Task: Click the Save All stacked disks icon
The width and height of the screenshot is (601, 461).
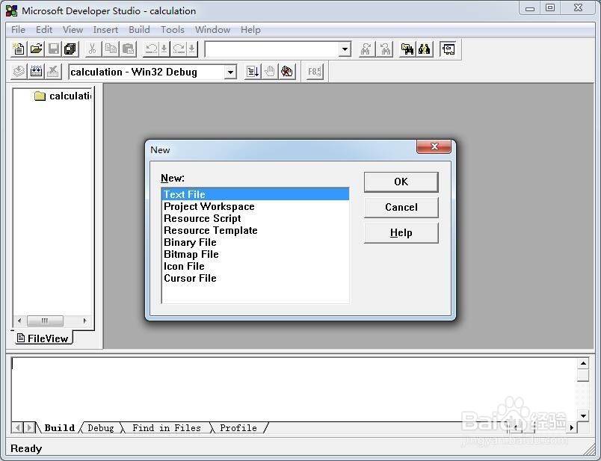Action: pyautogui.click(x=71, y=49)
